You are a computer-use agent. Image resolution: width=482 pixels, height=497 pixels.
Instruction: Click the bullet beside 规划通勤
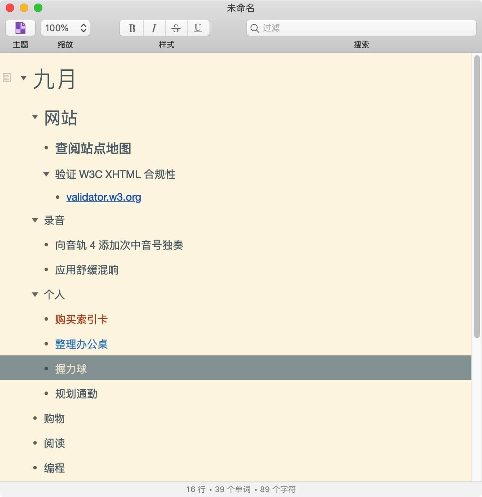(x=46, y=393)
